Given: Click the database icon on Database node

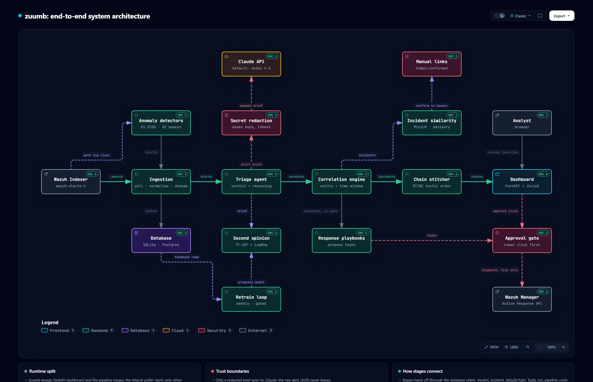Looking at the screenshot, I should click(x=136, y=233).
